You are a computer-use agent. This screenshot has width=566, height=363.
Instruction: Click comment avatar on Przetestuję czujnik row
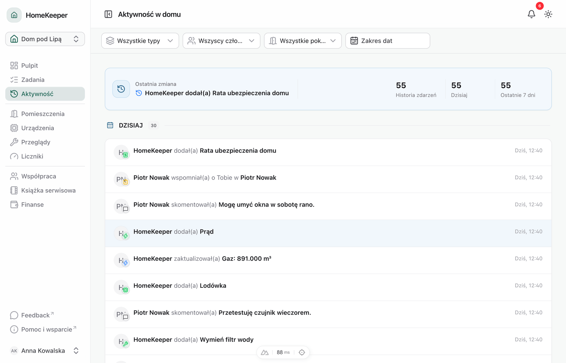(x=121, y=314)
